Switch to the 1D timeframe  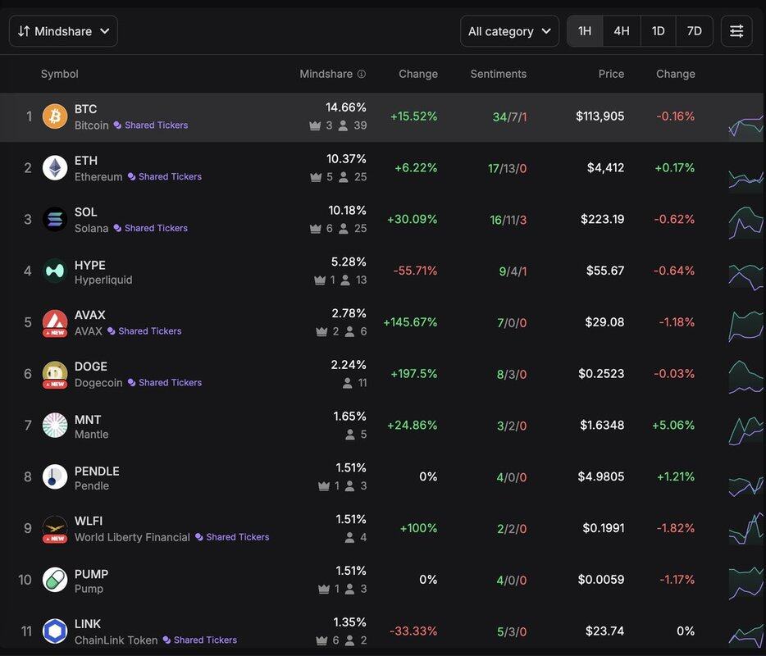click(658, 31)
